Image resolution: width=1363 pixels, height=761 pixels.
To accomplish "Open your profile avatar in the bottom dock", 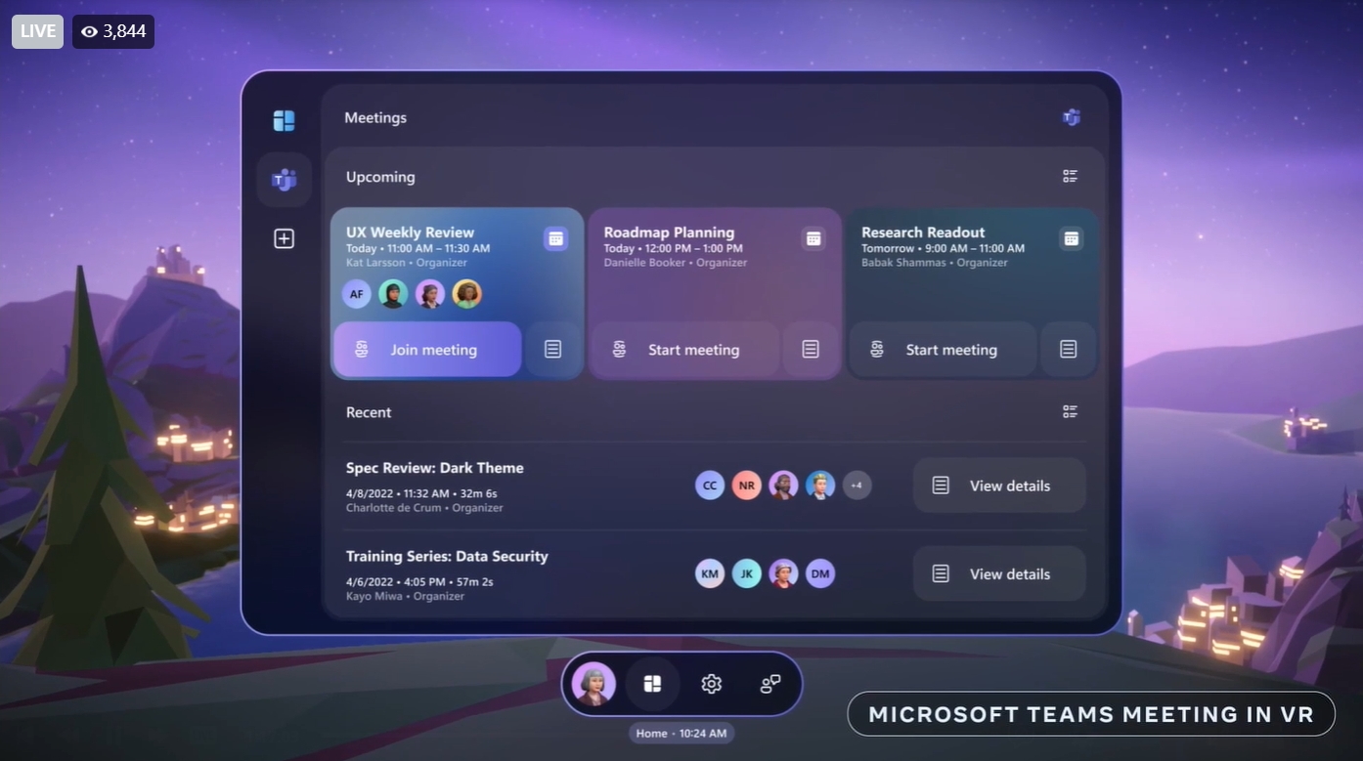I will 593,683.
